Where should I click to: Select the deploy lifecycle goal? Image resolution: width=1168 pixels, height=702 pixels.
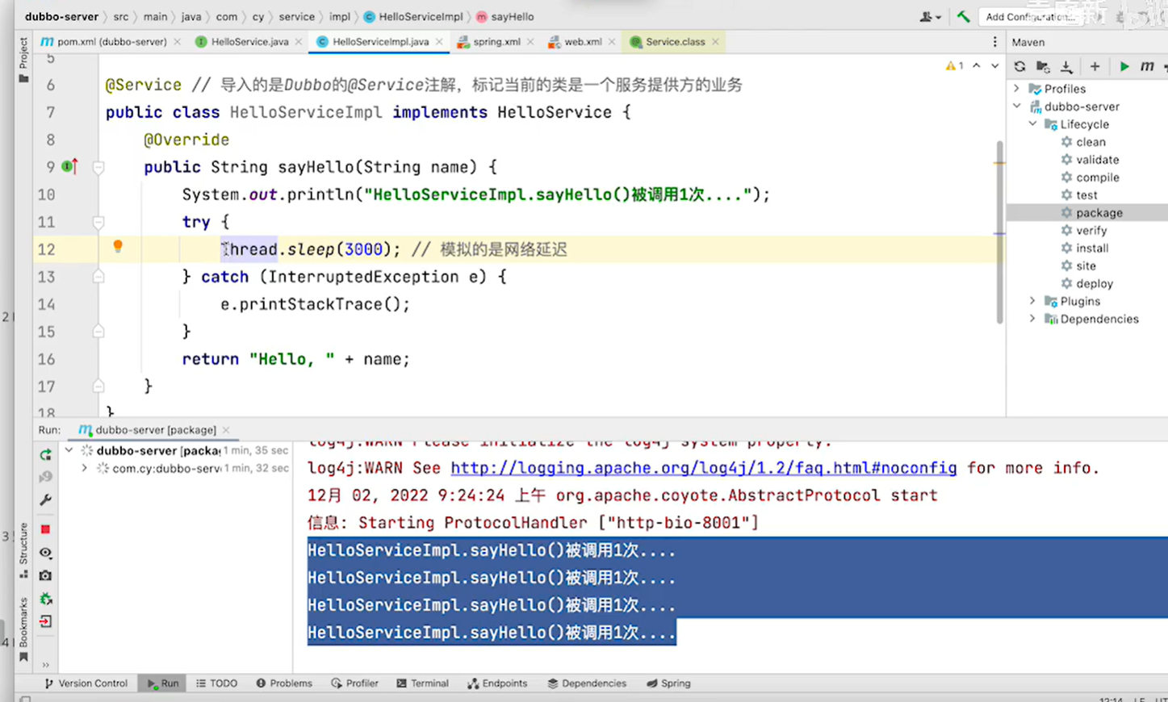point(1095,284)
